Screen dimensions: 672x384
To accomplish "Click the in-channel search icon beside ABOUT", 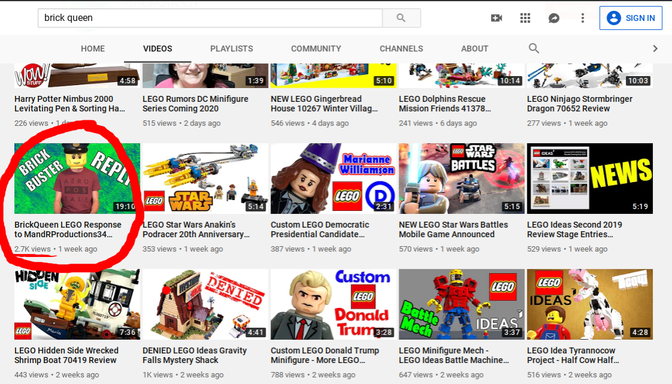I will [x=534, y=49].
